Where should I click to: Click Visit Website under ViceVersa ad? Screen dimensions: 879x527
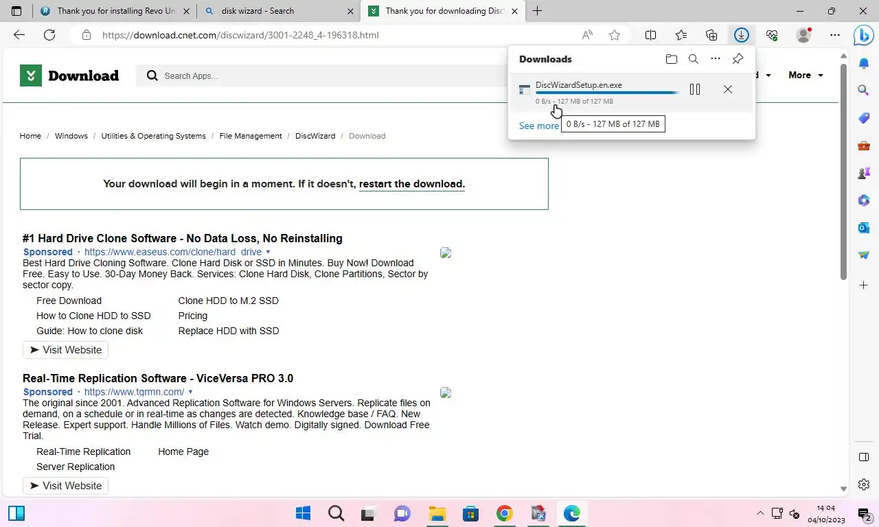(x=65, y=486)
